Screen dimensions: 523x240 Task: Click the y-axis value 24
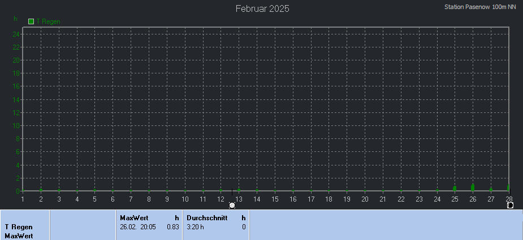click(x=16, y=34)
